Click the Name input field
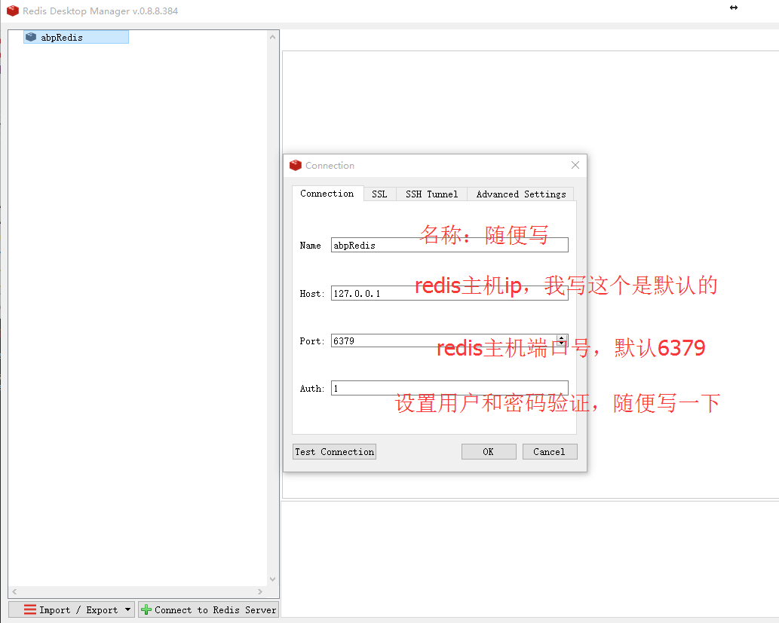This screenshot has width=779, height=623. [x=449, y=245]
